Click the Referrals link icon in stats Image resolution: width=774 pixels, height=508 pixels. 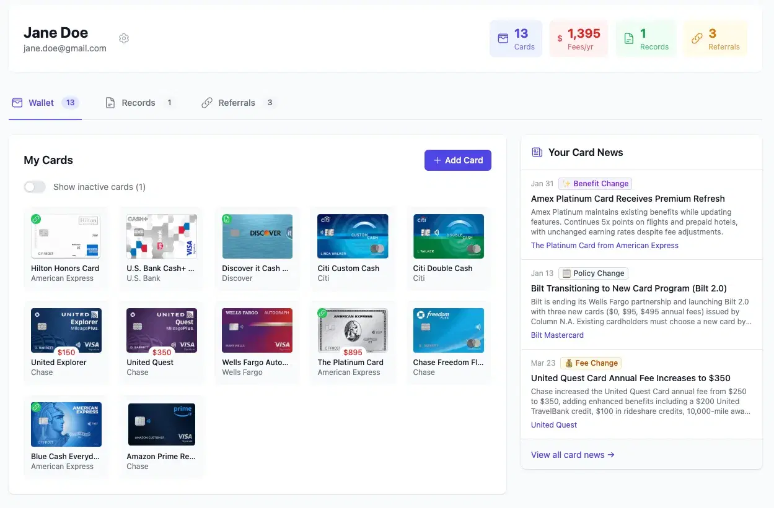point(697,38)
